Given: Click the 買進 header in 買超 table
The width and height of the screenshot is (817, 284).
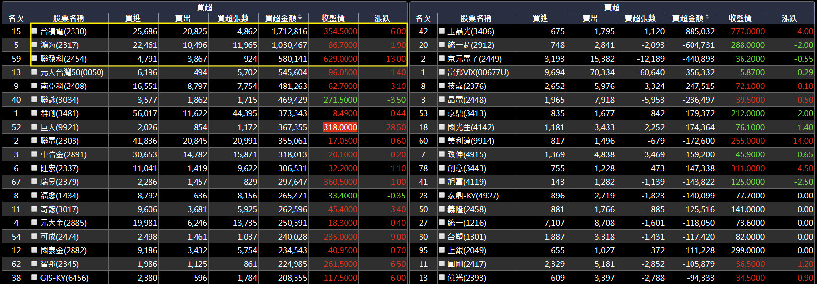Looking at the screenshot, I should [x=133, y=18].
